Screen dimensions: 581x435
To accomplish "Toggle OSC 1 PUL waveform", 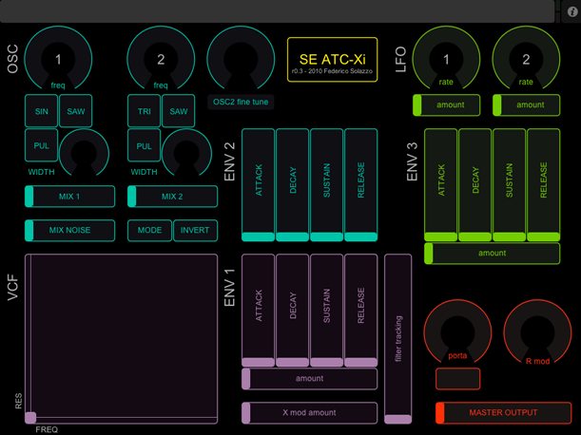I will point(41,145).
